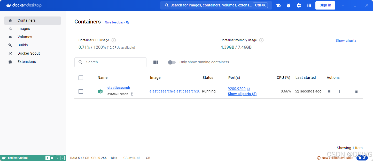The width and height of the screenshot is (373, 161).
Task: Pause the Docker engine
Action: point(52,158)
